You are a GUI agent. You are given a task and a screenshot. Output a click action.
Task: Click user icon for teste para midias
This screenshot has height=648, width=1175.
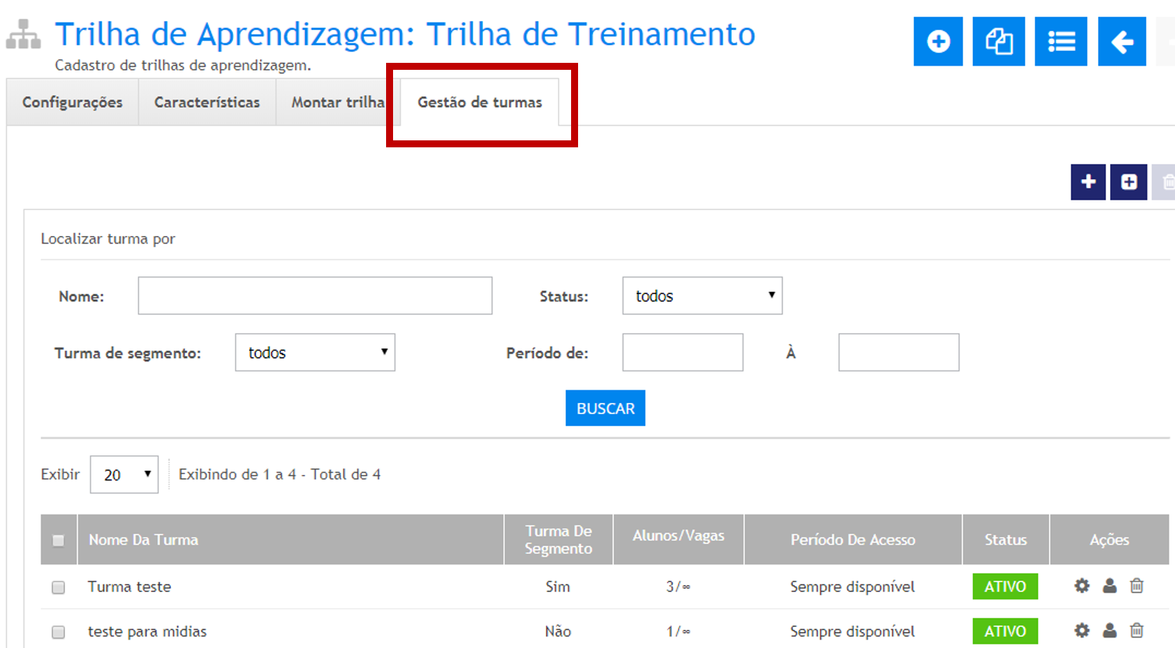[1109, 631]
